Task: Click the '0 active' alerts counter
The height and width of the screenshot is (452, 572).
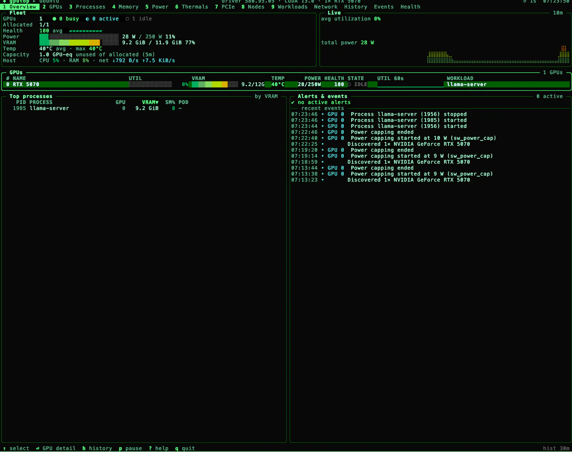Action: [549, 96]
